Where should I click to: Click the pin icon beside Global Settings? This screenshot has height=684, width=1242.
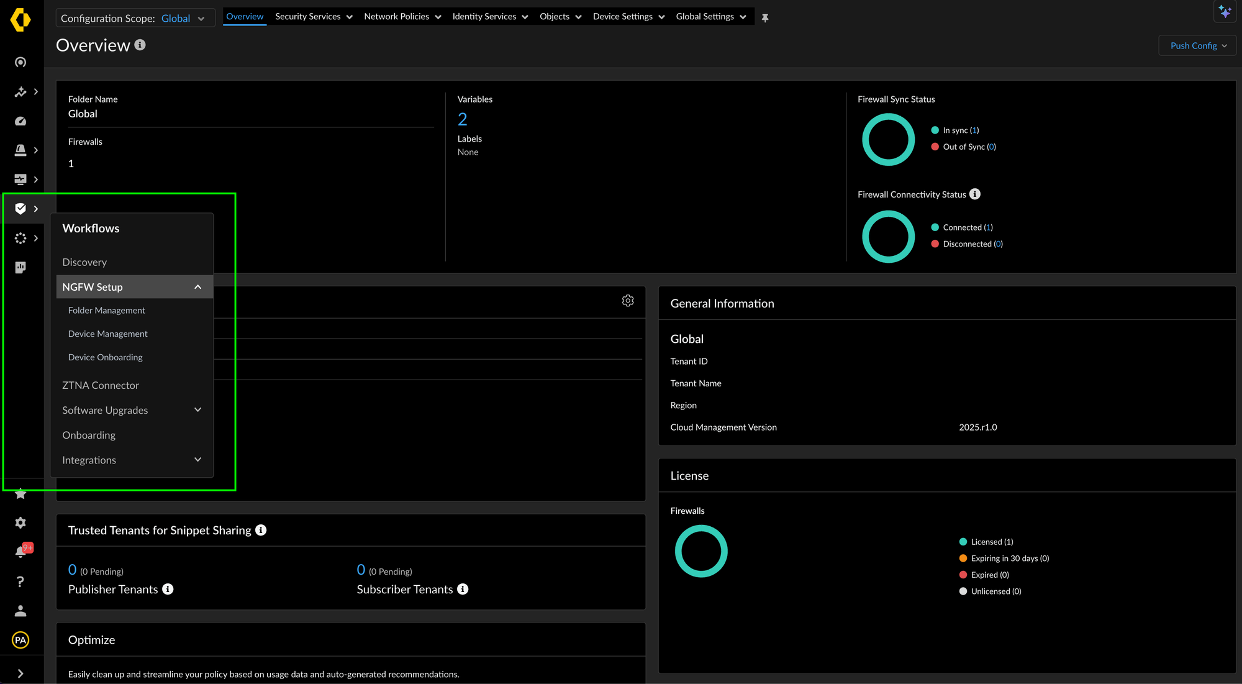(x=765, y=18)
